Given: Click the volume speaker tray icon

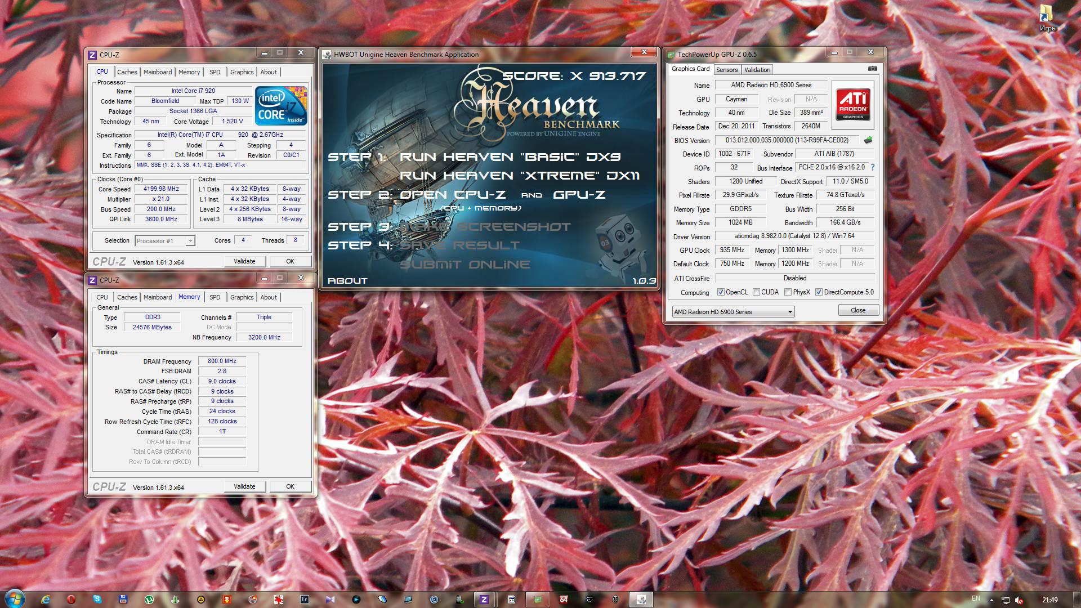Looking at the screenshot, I should (x=1019, y=600).
